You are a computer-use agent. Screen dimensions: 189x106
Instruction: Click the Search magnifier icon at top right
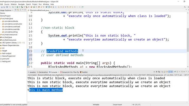pyautogui.click(x=185, y=7)
